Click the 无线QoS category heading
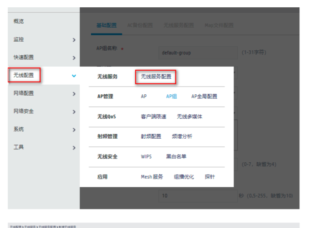This screenshot has height=228, width=323. tap(107, 116)
